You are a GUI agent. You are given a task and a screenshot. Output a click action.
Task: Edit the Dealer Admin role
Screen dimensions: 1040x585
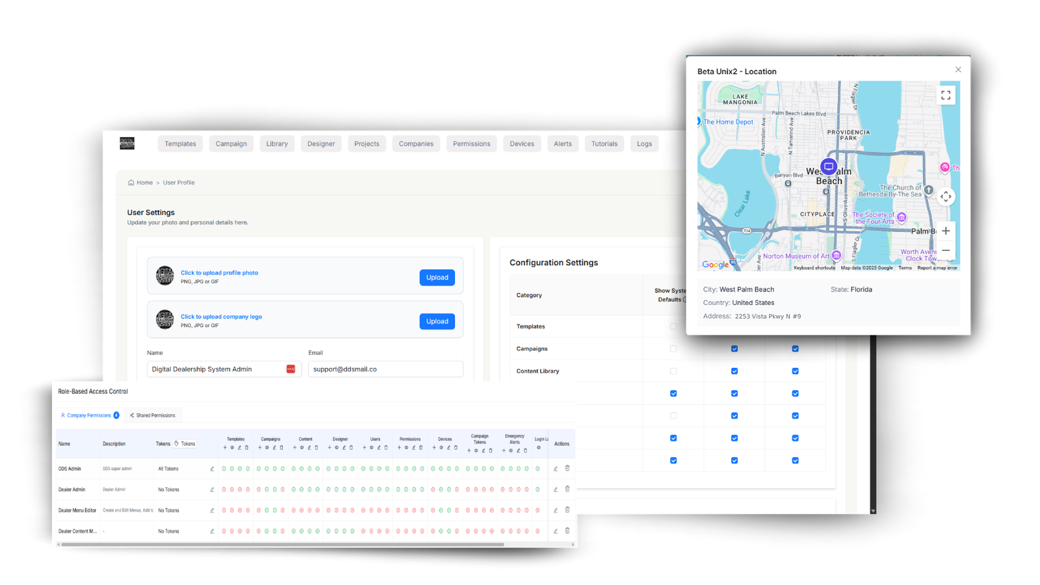(x=556, y=489)
